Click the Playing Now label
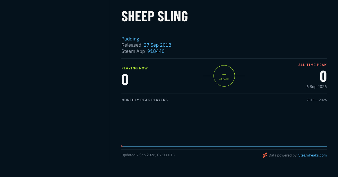This screenshot has width=338, height=177. pos(135,68)
